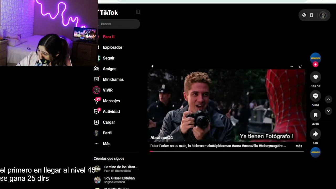Click the Spider-Man video to pause

pos(227,106)
